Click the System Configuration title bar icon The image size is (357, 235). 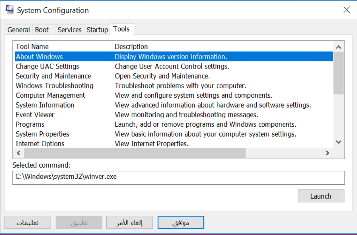click(x=10, y=10)
